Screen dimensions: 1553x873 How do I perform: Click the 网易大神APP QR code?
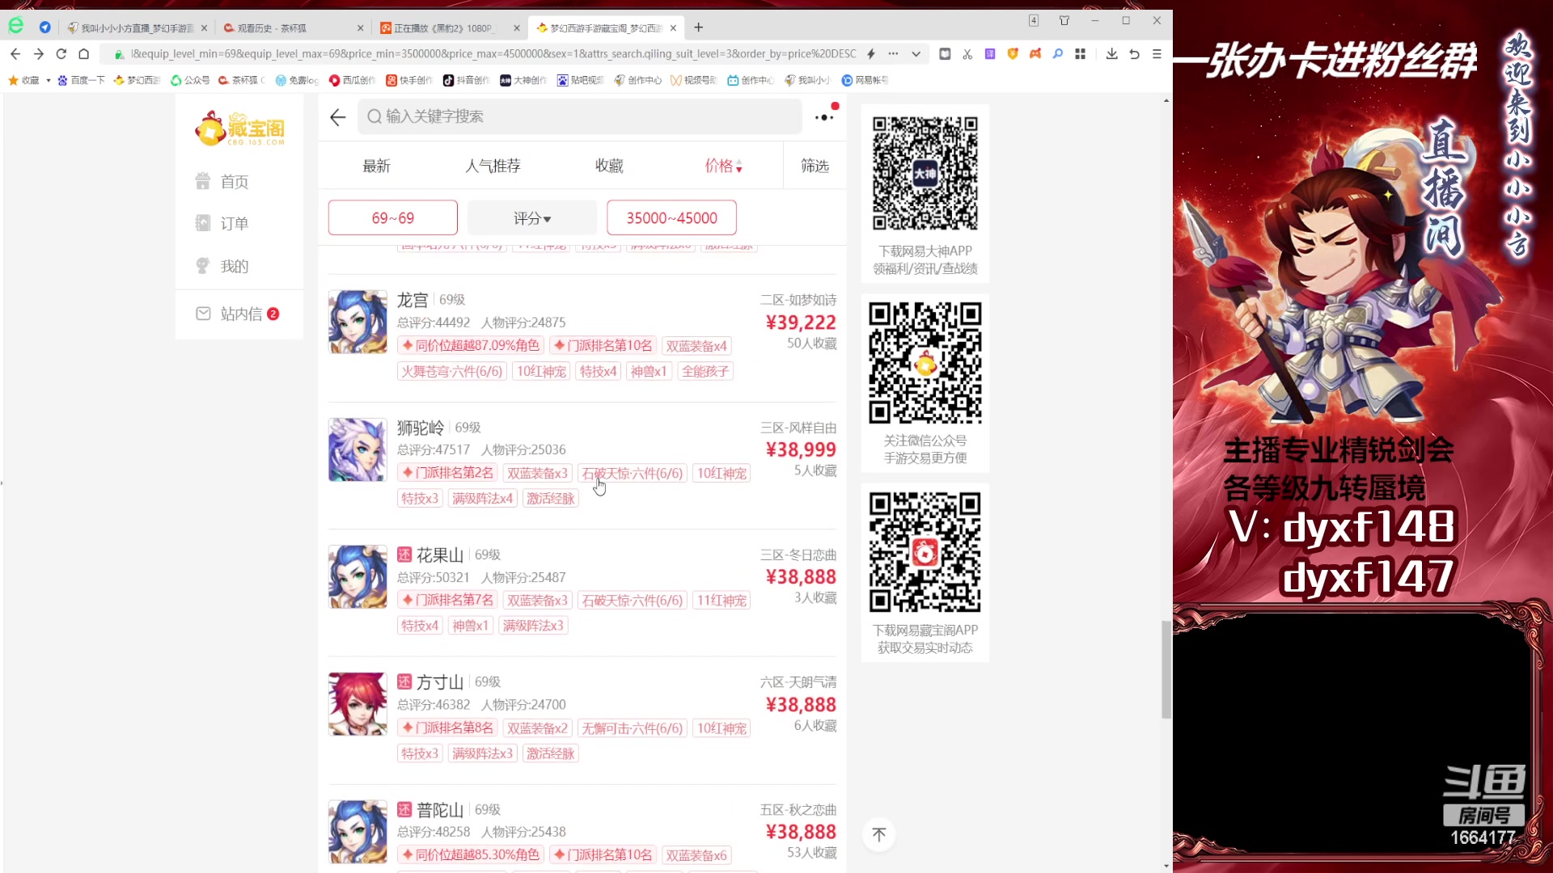tap(925, 173)
